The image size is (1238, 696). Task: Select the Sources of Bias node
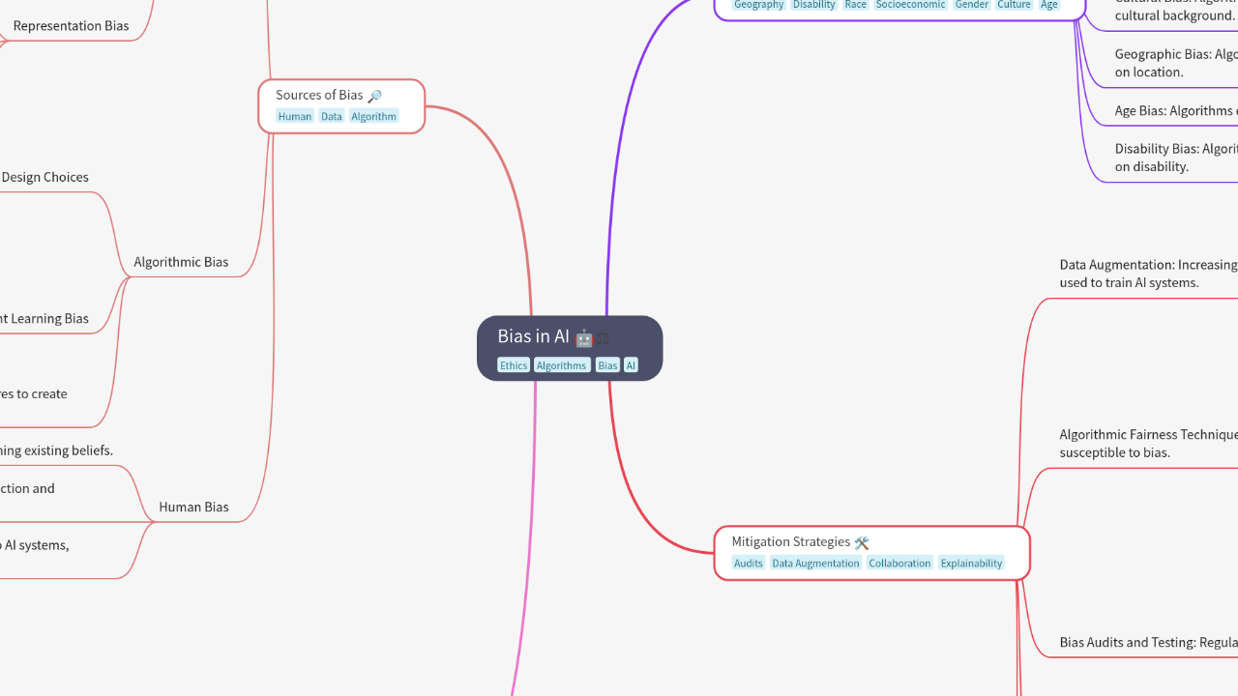(x=341, y=106)
